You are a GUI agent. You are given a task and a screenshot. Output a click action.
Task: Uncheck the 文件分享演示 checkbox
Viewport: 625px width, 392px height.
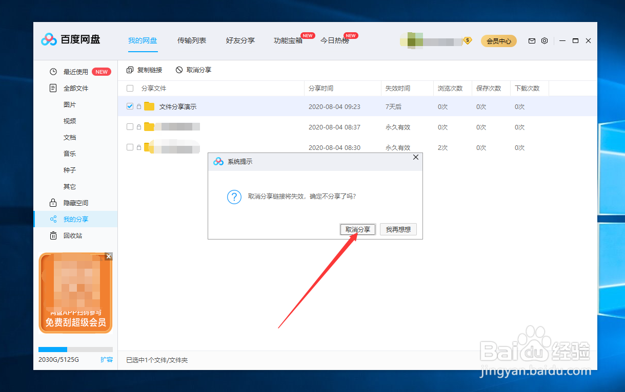[x=130, y=106]
